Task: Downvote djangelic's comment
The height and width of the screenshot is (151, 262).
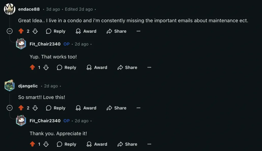Action: coord(35,108)
